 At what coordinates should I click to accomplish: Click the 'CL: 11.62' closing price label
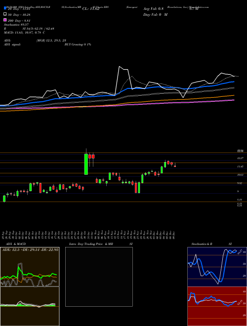pos(91,9)
